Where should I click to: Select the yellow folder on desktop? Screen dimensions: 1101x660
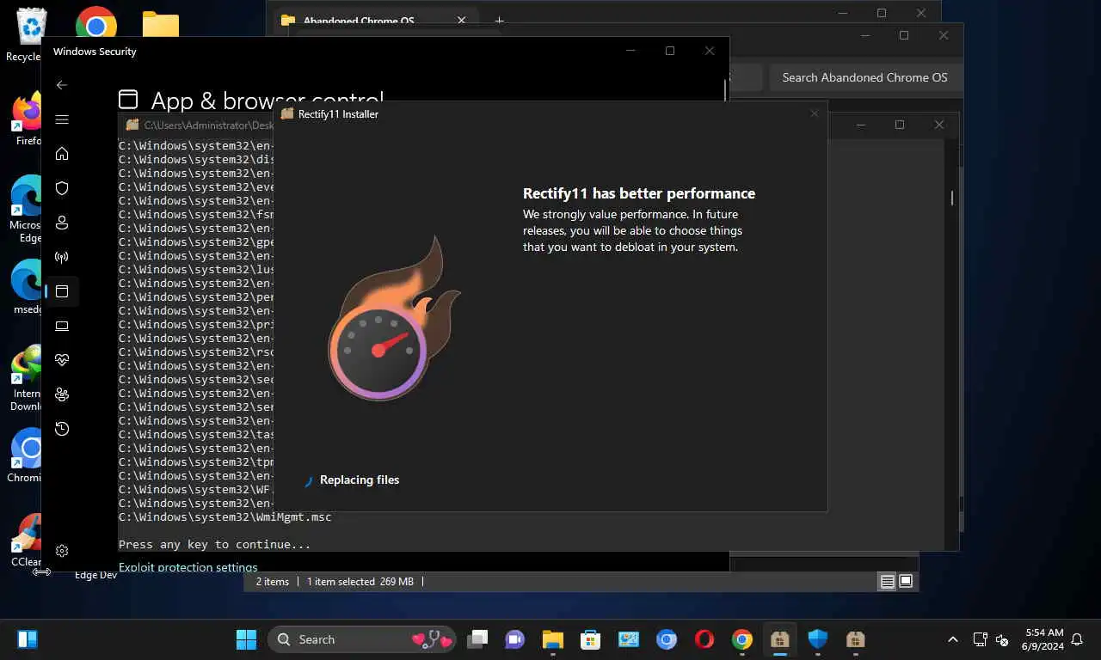pos(161,24)
